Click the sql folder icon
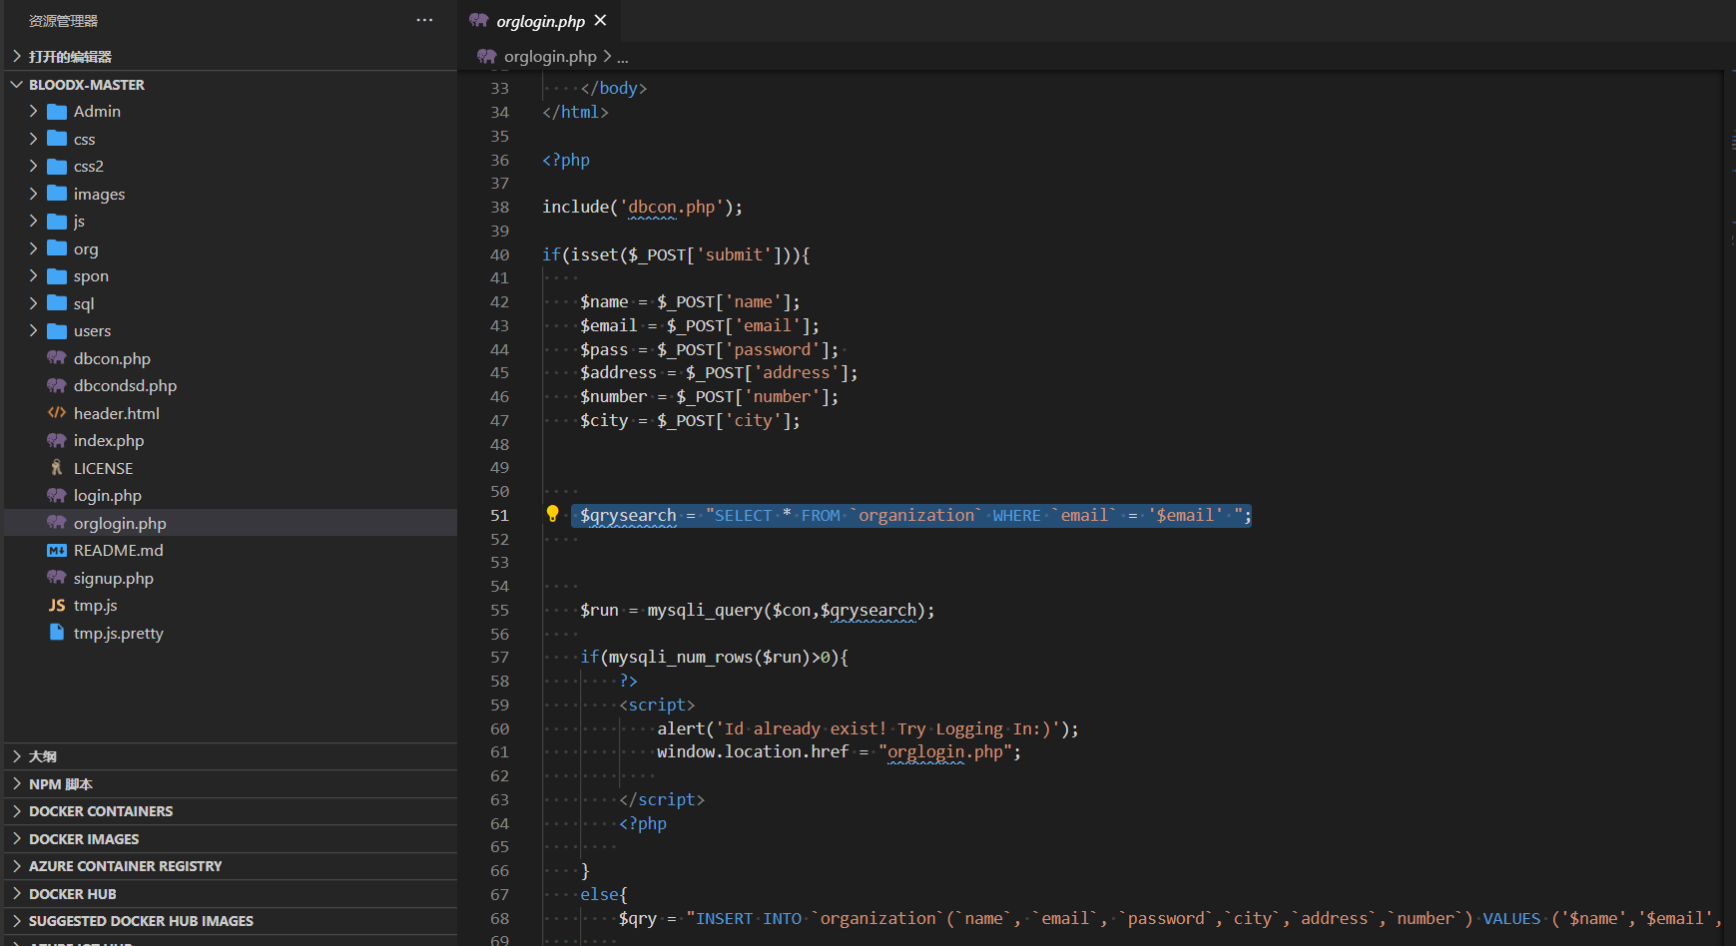 pyautogui.click(x=57, y=303)
